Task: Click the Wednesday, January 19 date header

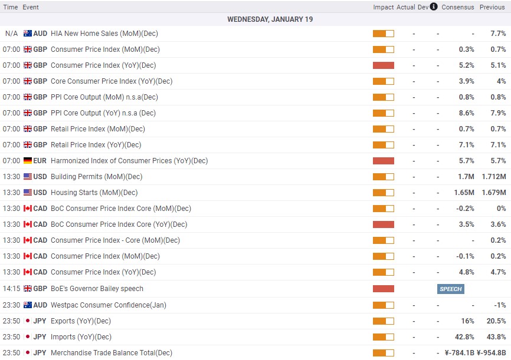Action: click(270, 19)
